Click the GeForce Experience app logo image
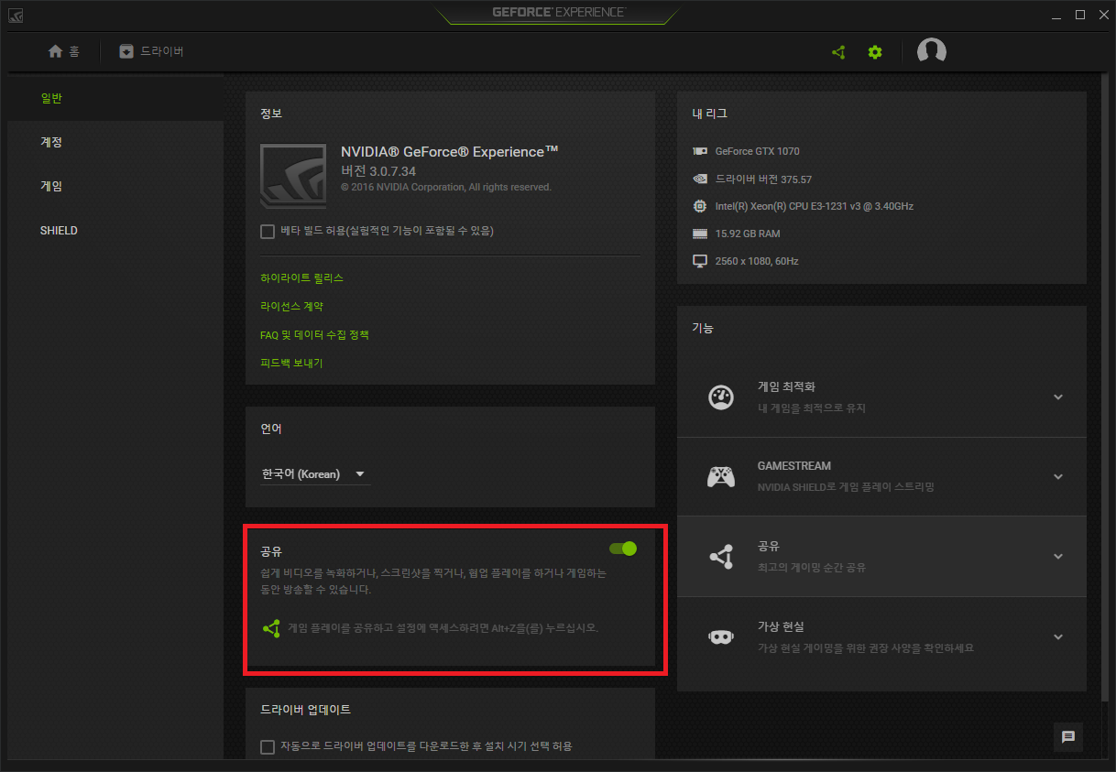 tap(293, 176)
